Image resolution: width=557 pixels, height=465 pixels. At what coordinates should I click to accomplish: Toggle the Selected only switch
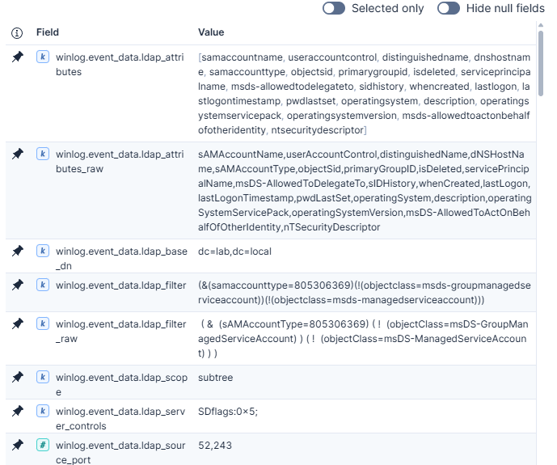point(334,8)
